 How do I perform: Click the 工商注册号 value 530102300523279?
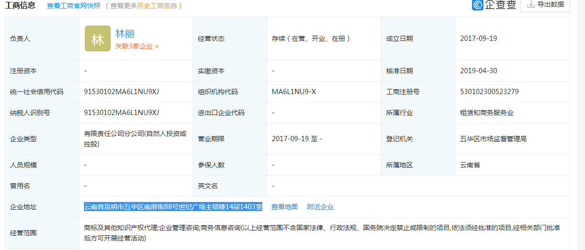[489, 92]
